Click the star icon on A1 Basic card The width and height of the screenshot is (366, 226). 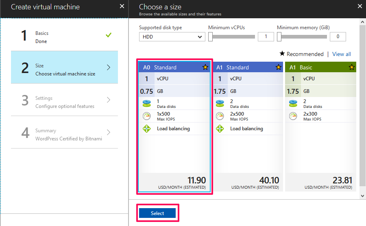[351, 67]
